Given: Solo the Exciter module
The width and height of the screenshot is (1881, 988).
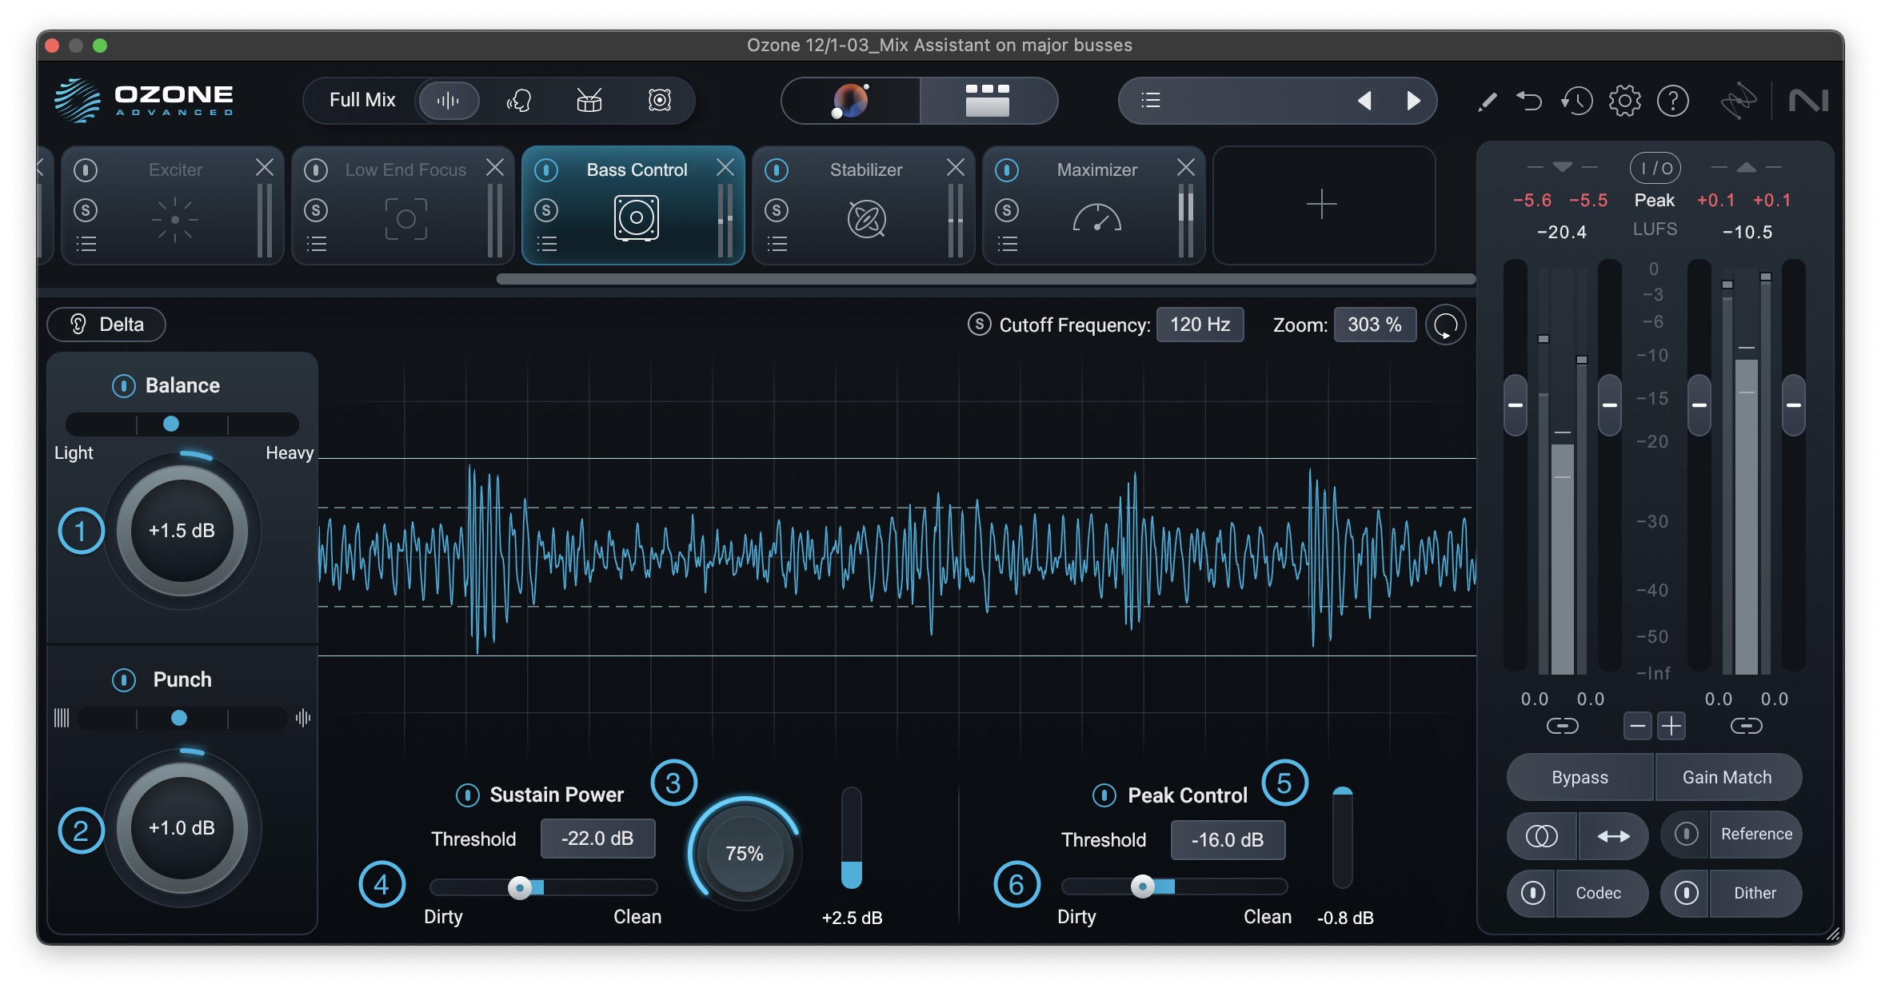Looking at the screenshot, I should (86, 210).
